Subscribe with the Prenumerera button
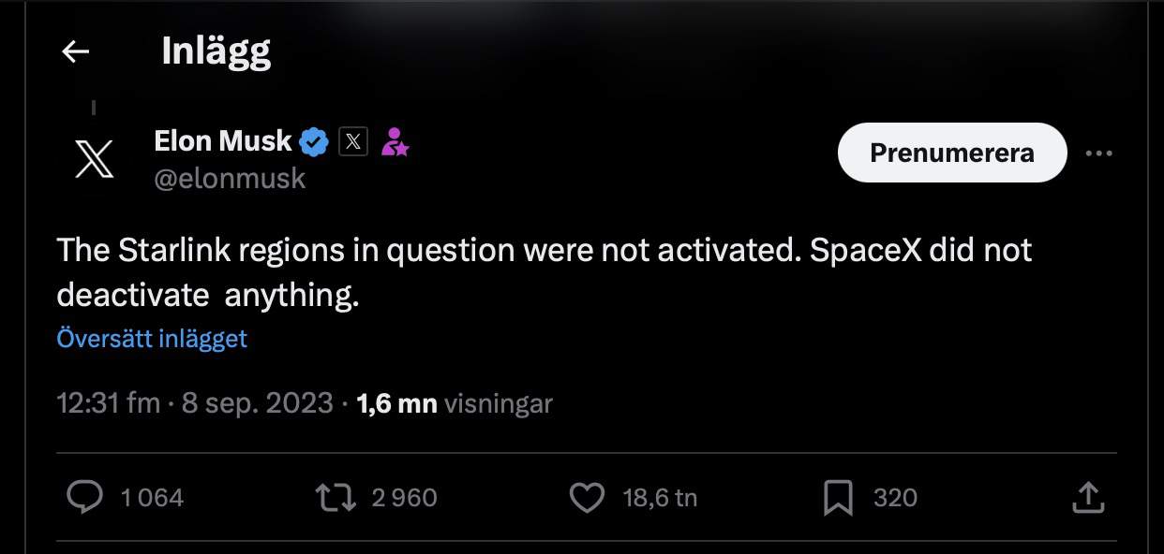 point(952,153)
